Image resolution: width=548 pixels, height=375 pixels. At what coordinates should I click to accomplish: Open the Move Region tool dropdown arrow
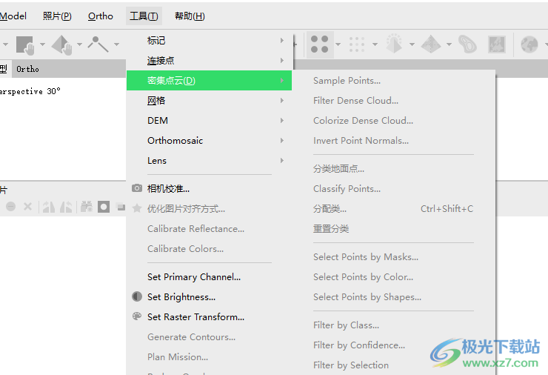(42, 44)
